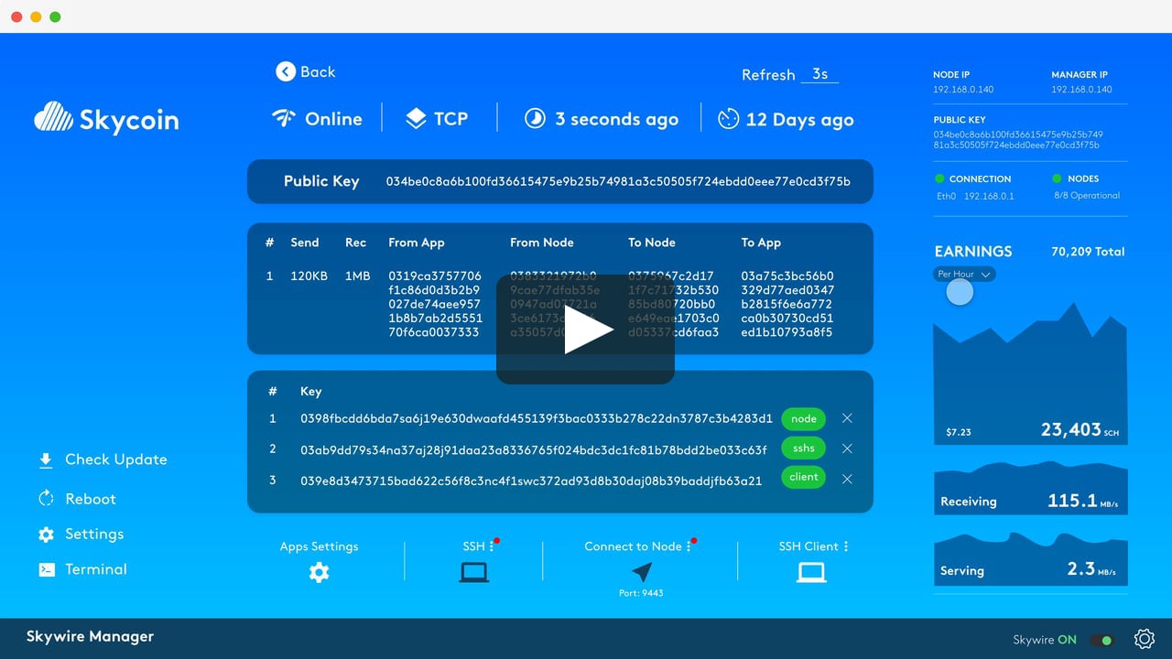The width and height of the screenshot is (1172, 659).
Task: Click the macOS green fullscreen button
Action: click(55, 16)
